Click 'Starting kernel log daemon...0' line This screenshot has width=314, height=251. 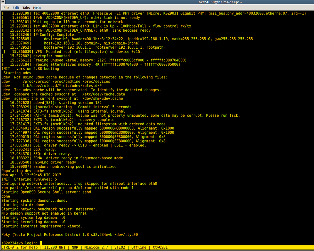(33, 222)
